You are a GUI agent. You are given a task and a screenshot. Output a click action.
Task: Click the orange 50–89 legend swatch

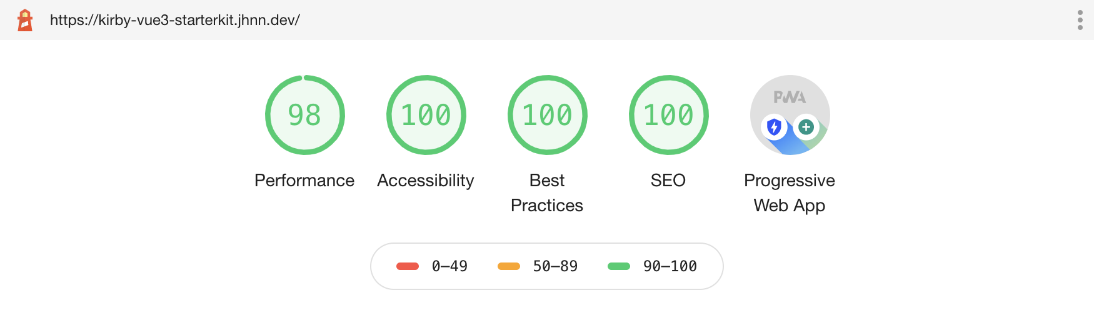point(509,266)
